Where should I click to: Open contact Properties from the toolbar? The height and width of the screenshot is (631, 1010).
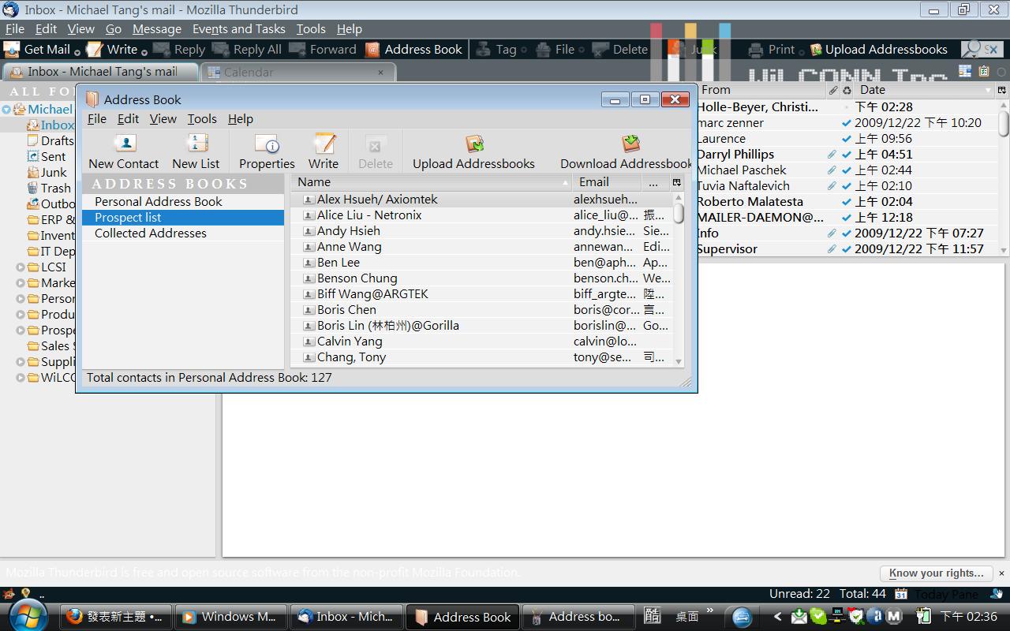(x=267, y=145)
